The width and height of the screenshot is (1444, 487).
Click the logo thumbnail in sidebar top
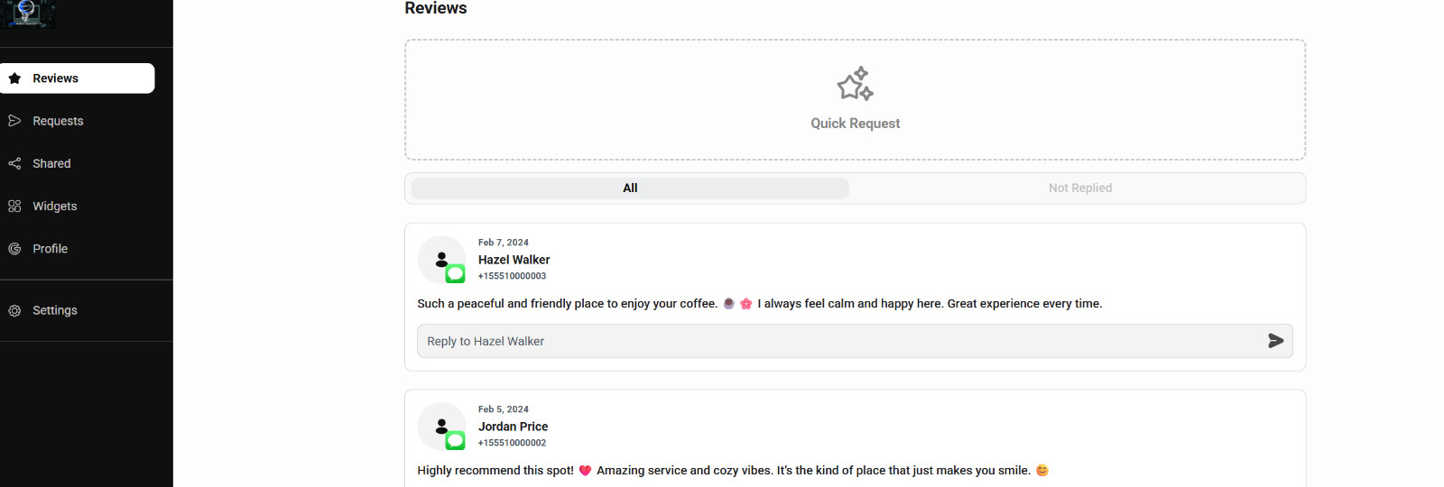click(x=28, y=14)
